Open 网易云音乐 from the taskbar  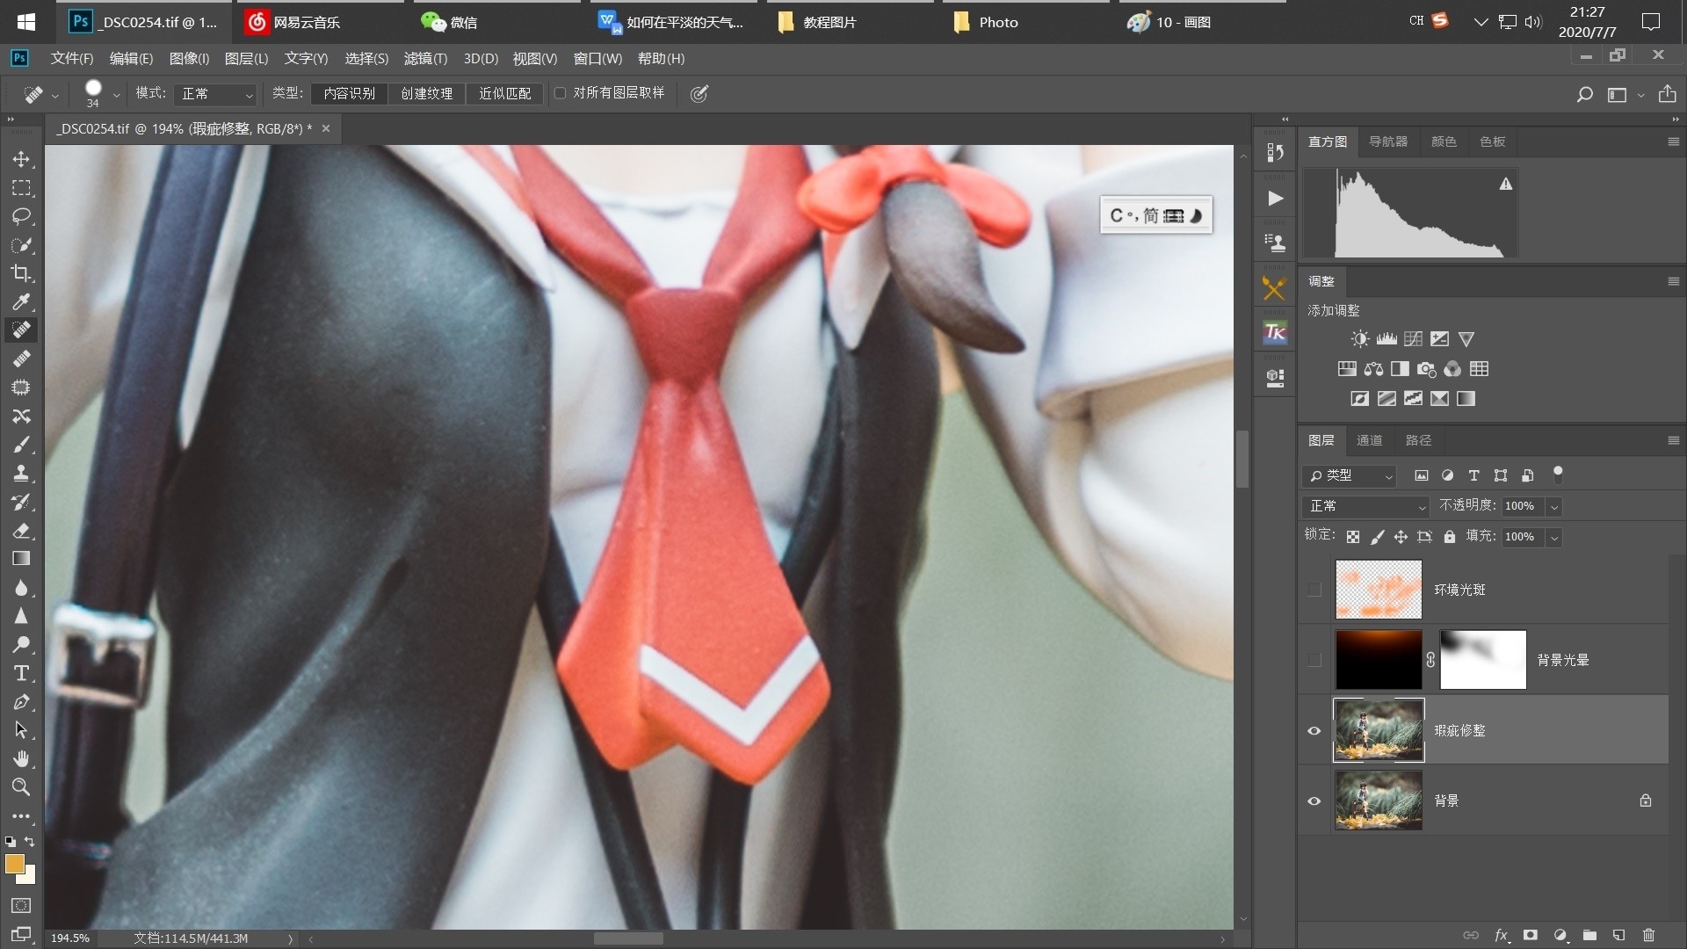coord(293,22)
